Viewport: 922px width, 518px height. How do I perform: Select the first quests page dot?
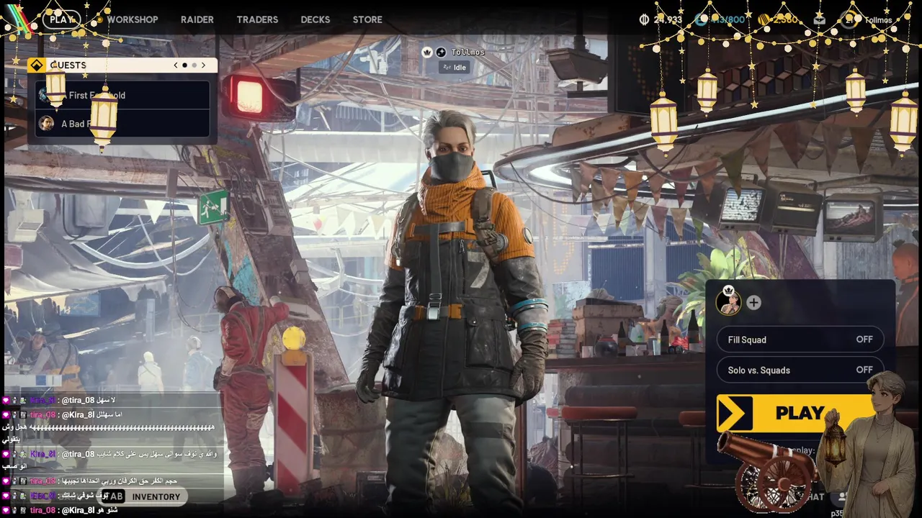(x=184, y=65)
